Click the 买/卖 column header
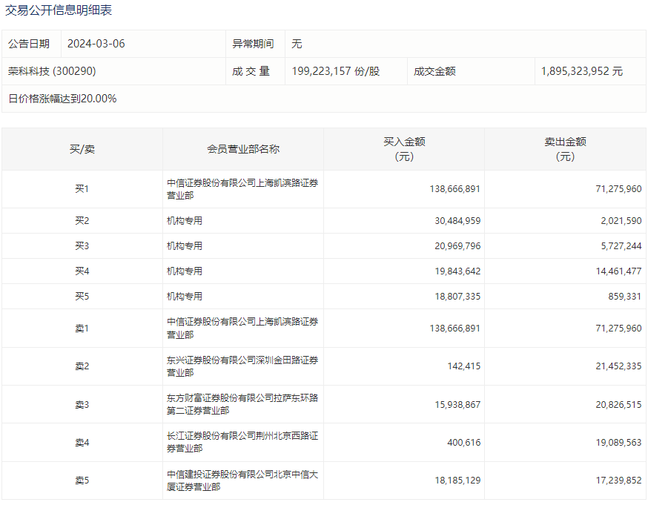This screenshot has width=648, height=505. (x=82, y=149)
